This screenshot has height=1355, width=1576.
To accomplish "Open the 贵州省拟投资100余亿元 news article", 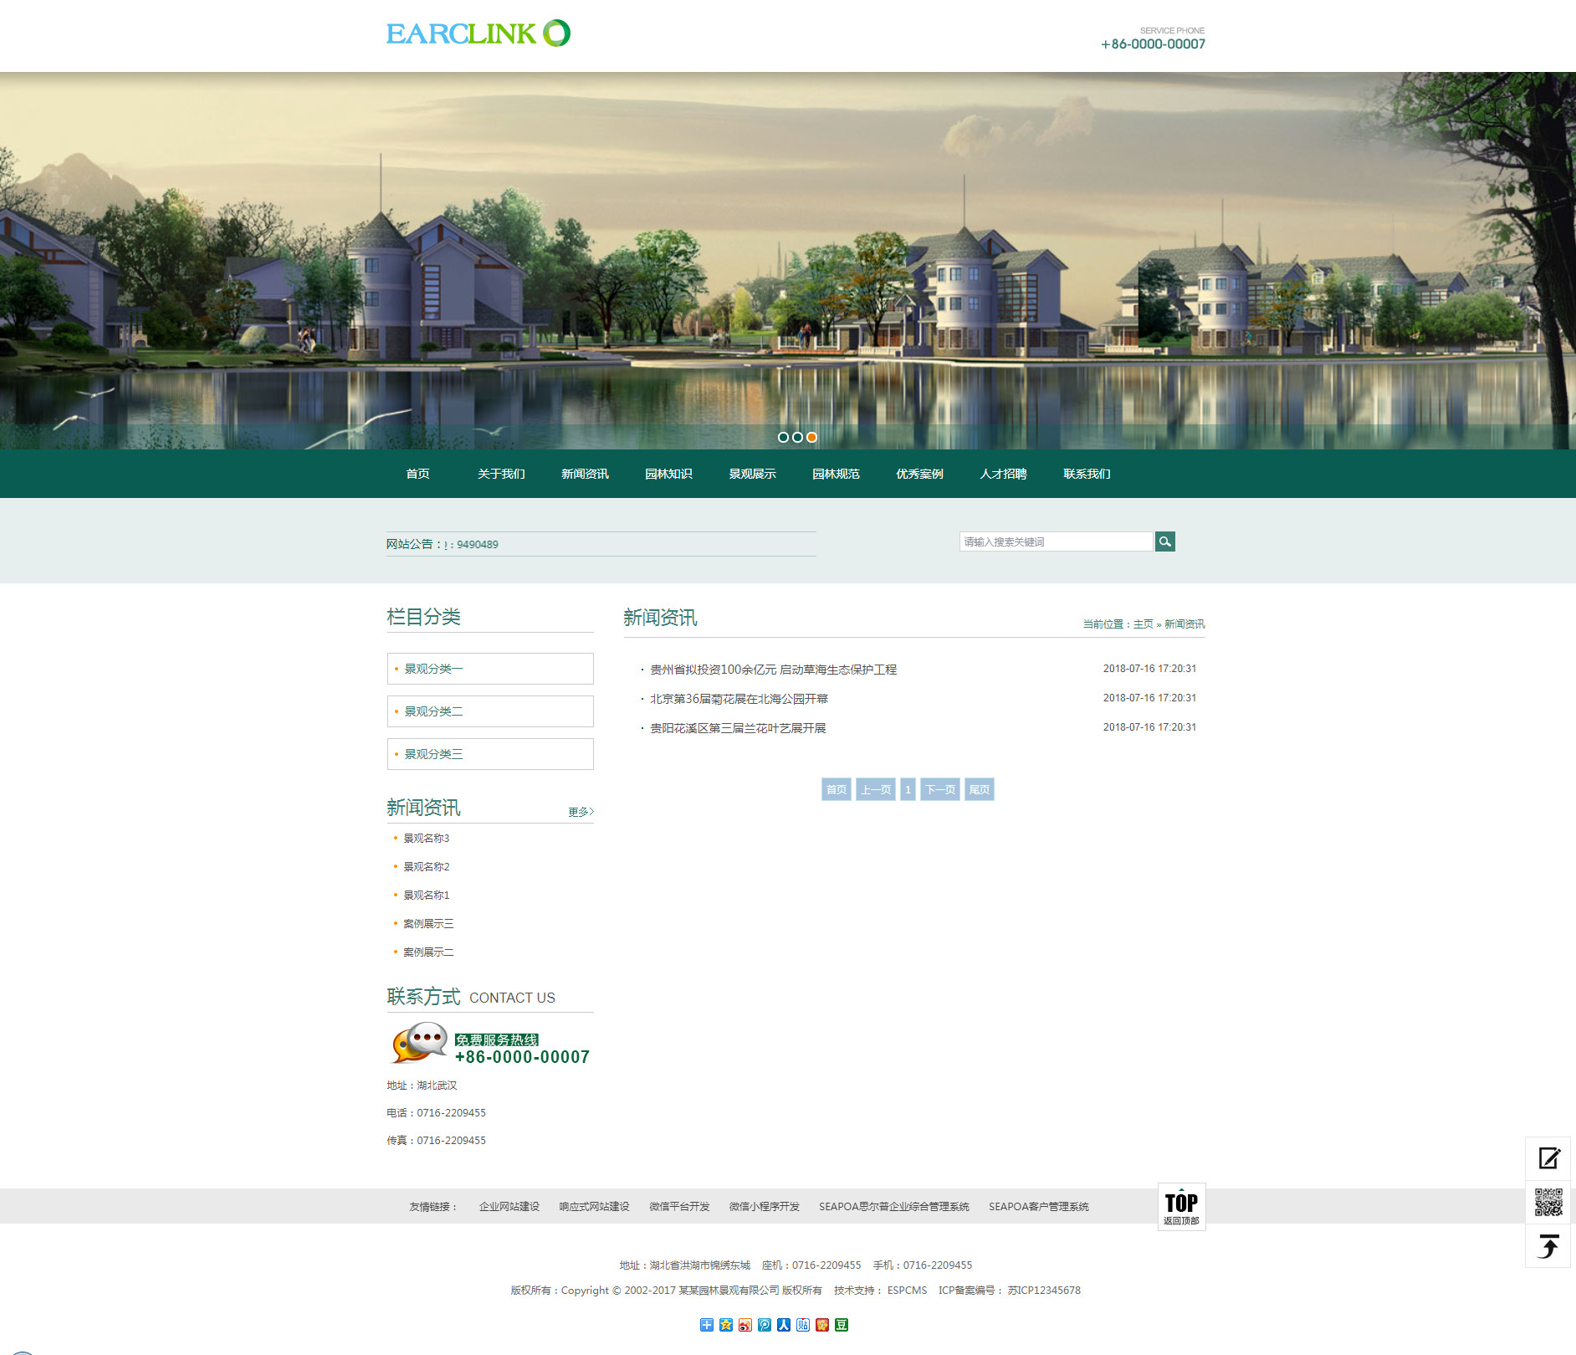I will (773, 670).
